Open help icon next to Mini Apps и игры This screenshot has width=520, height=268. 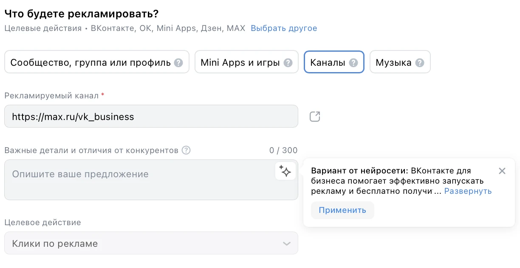pyautogui.click(x=288, y=63)
